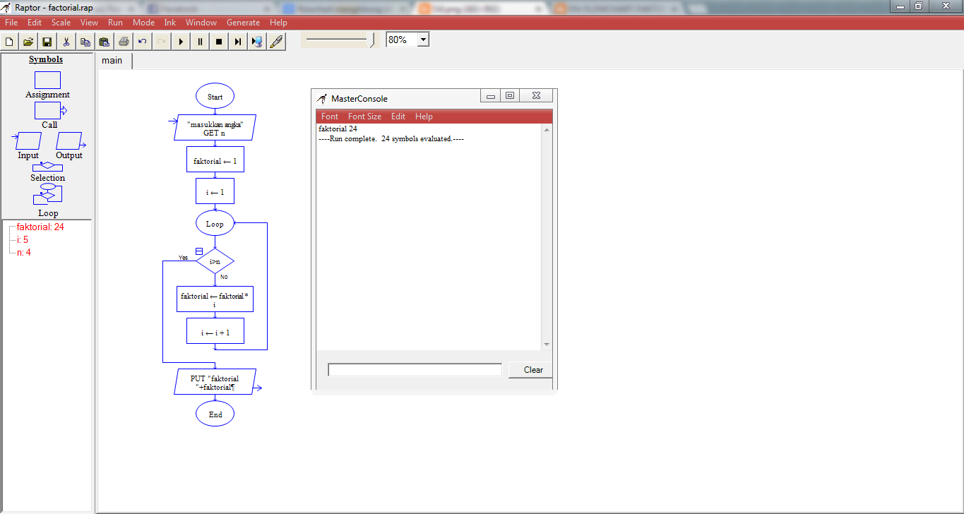Select the Loop oval symbol
The width and height of the screenshot is (964, 514).
click(215, 223)
